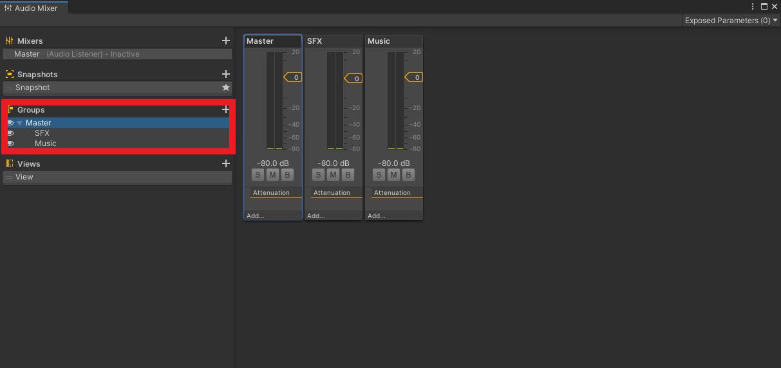
Task: Click the Groups section flag icon
Action: 10,109
